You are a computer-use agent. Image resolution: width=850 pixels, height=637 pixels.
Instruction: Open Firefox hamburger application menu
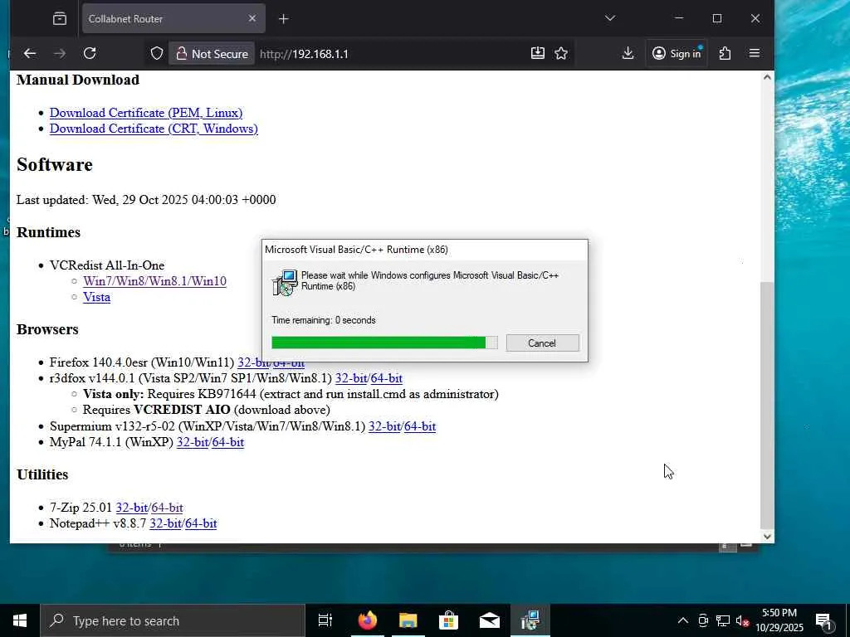(754, 53)
